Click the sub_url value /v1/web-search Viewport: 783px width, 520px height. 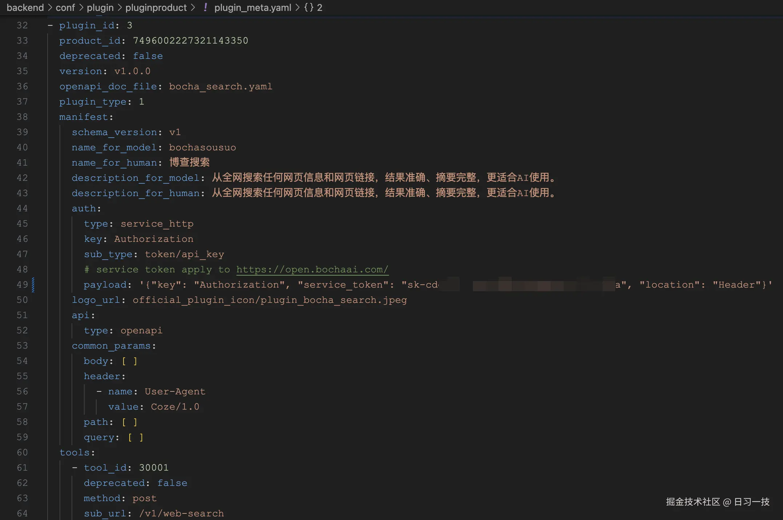(x=181, y=513)
